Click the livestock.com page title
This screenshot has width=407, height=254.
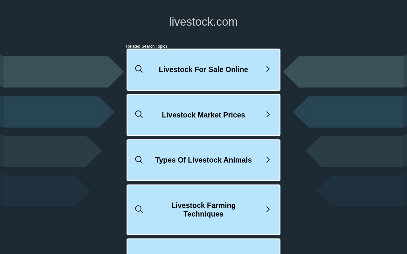point(203,22)
